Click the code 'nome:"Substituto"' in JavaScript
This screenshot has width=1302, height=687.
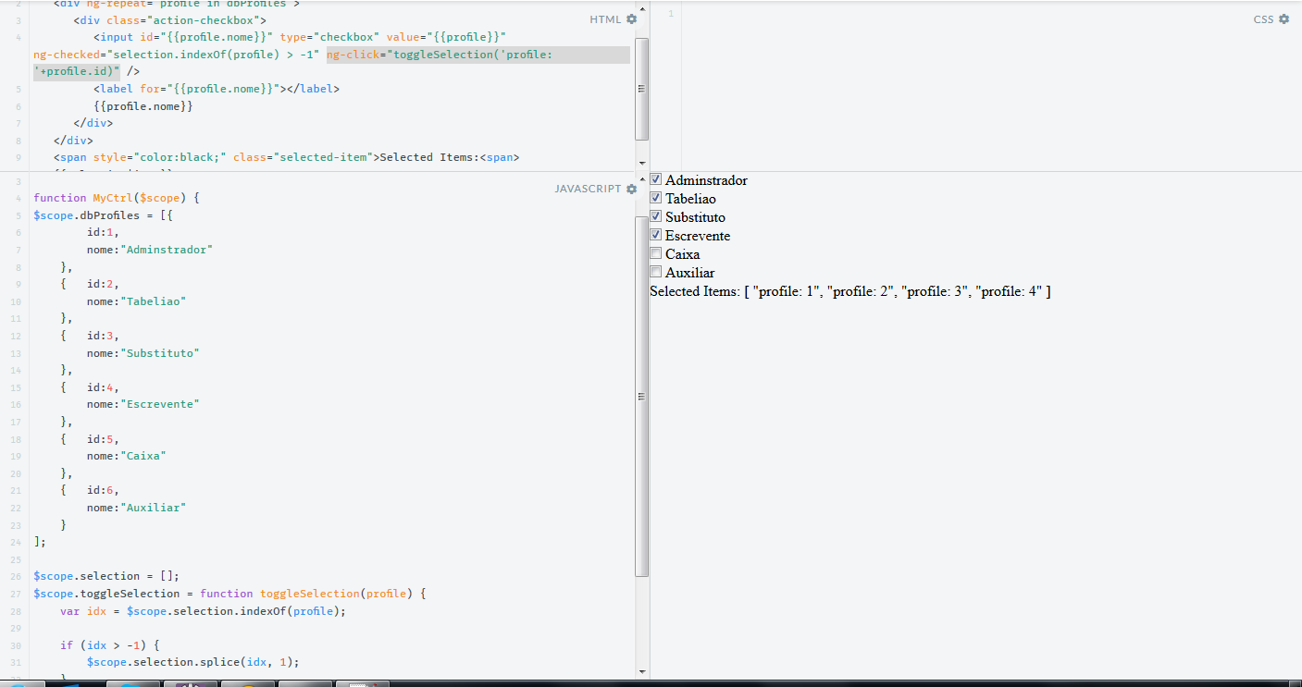[143, 353]
